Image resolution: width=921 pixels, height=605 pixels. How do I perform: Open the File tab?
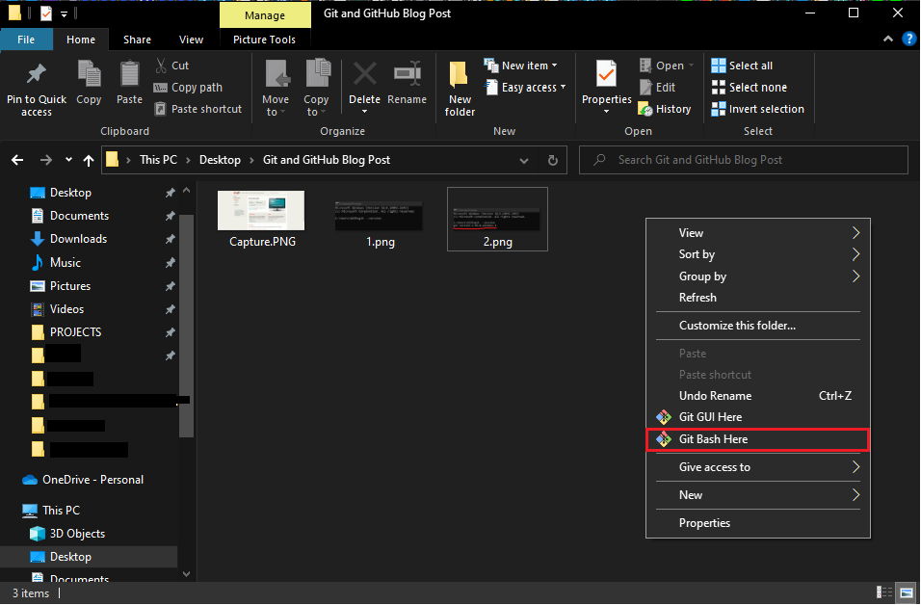(x=26, y=39)
